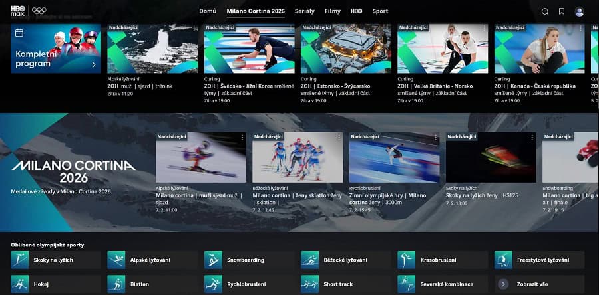Viewport: 599px width, 295px height.
Task: Open Švédsko - Jižní Korea curling thumbnail
Action: 250,49
